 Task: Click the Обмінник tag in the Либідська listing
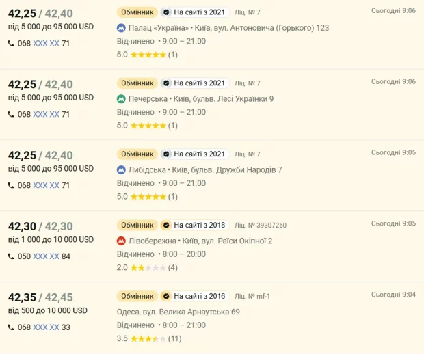click(x=137, y=154)
